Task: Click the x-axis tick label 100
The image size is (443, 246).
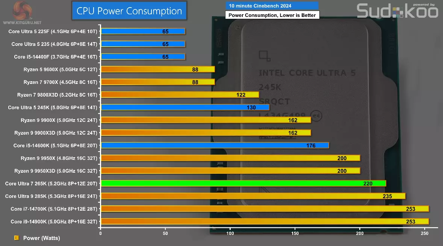Action: pos(230,233)
